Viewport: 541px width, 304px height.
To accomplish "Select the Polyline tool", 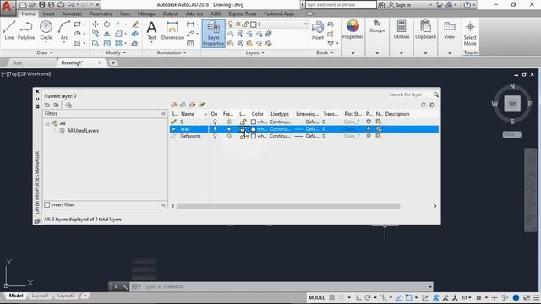I will click(x=26, y=30).
